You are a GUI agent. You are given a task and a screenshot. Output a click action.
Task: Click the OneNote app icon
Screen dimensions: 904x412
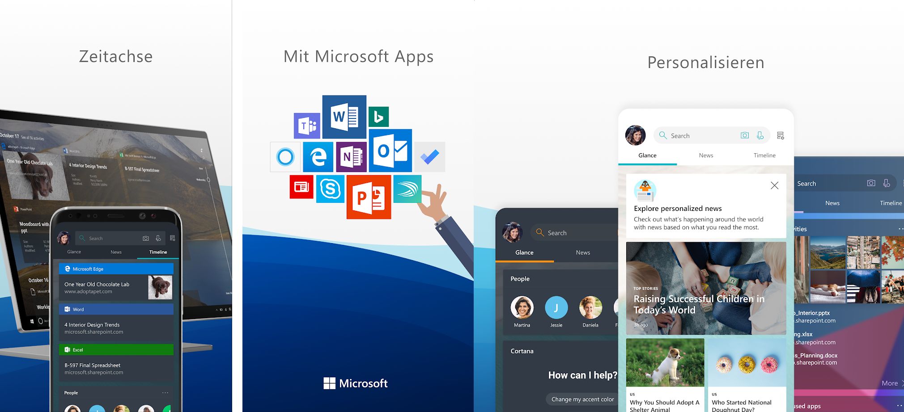[351, 157]
